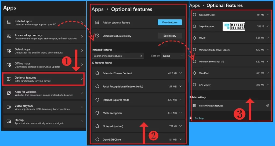This screenshot has width=275, height=146.
Task: Click the external link icon for More Windows features
Action: 267,105
